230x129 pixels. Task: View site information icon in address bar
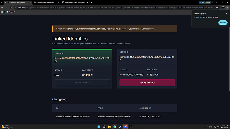(x=16, y=7)
